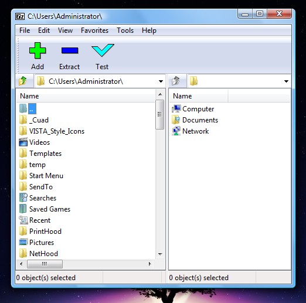Select the parent folder ".." entry icon
306x303 pixels.
23,108
